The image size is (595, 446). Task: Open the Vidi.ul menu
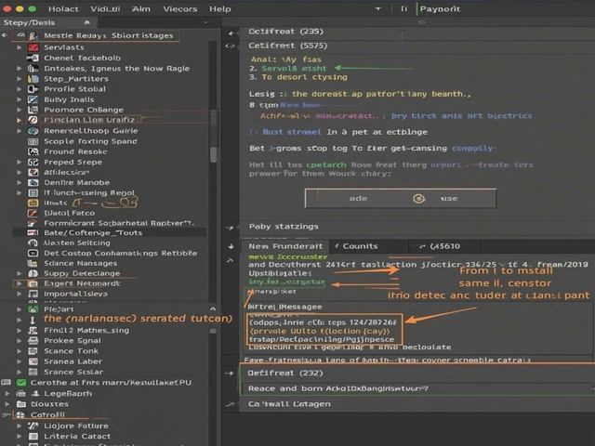(105, 8)
